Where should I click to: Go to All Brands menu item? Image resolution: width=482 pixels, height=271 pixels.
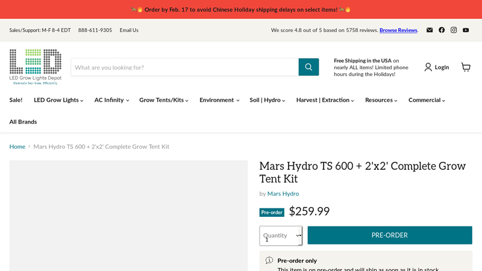pos(23,122)
